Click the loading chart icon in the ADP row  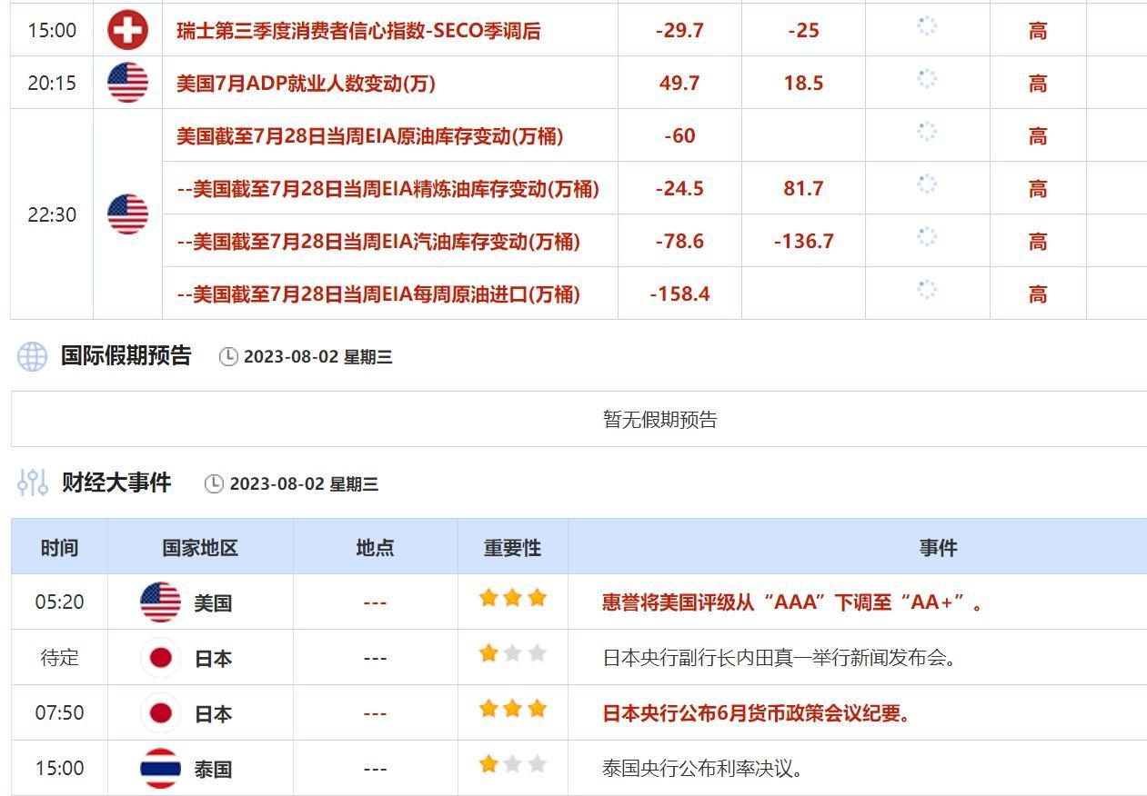pos(925,82)
